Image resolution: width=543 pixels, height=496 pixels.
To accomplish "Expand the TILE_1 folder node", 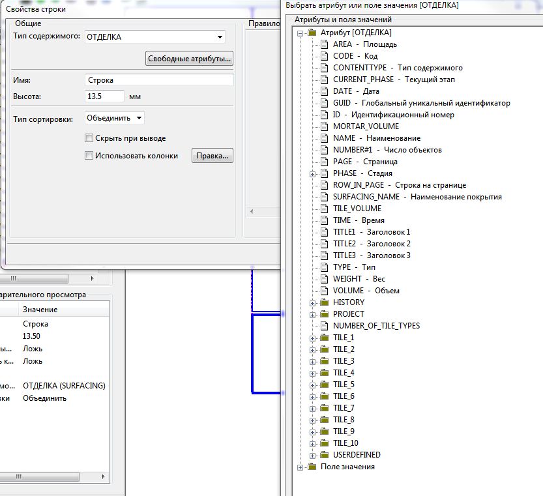I will pos(312,339).
